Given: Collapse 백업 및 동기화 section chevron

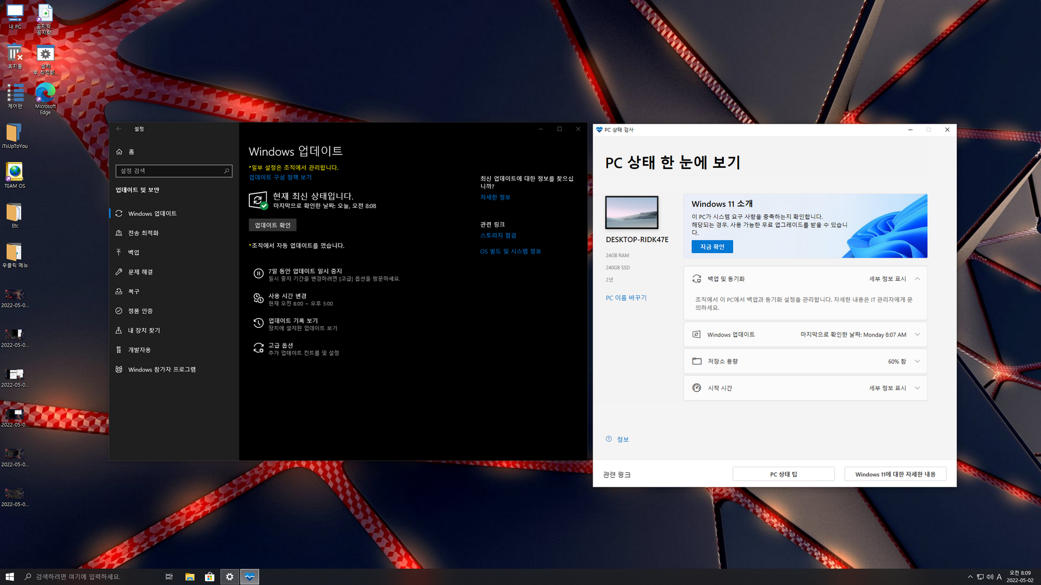Looking at the screenshot, I should coord(917,279).
